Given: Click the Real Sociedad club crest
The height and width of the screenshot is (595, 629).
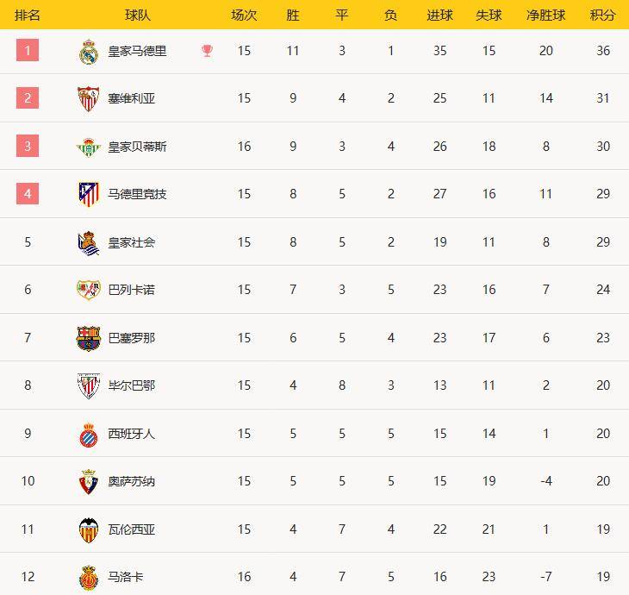Looking at the screenshot, I should [x=89, y=243].
